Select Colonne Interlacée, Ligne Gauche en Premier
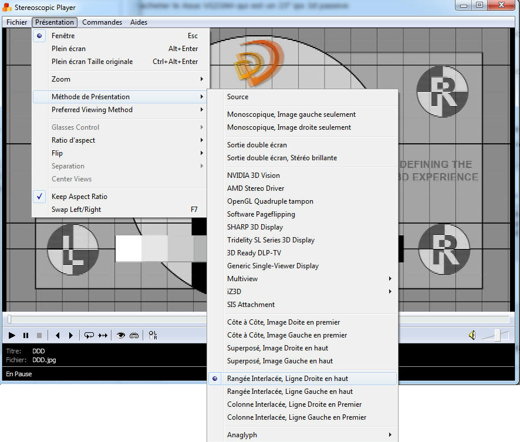 [x=302, y=417]
